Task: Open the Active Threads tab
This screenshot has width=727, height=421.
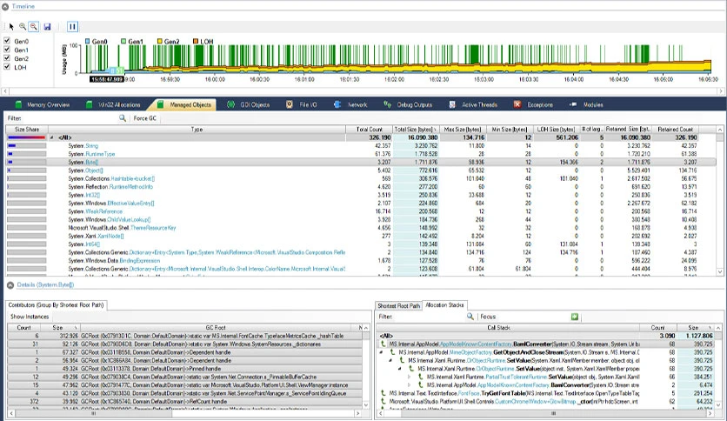Action: pos(474,104)
